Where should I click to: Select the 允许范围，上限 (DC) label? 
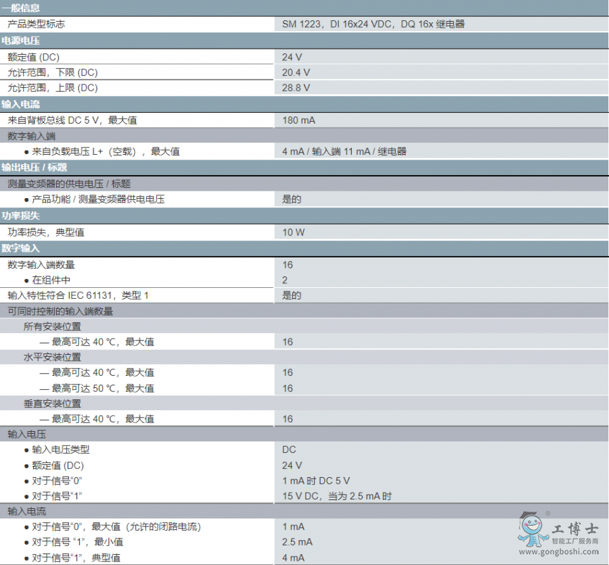coord(52,88)
